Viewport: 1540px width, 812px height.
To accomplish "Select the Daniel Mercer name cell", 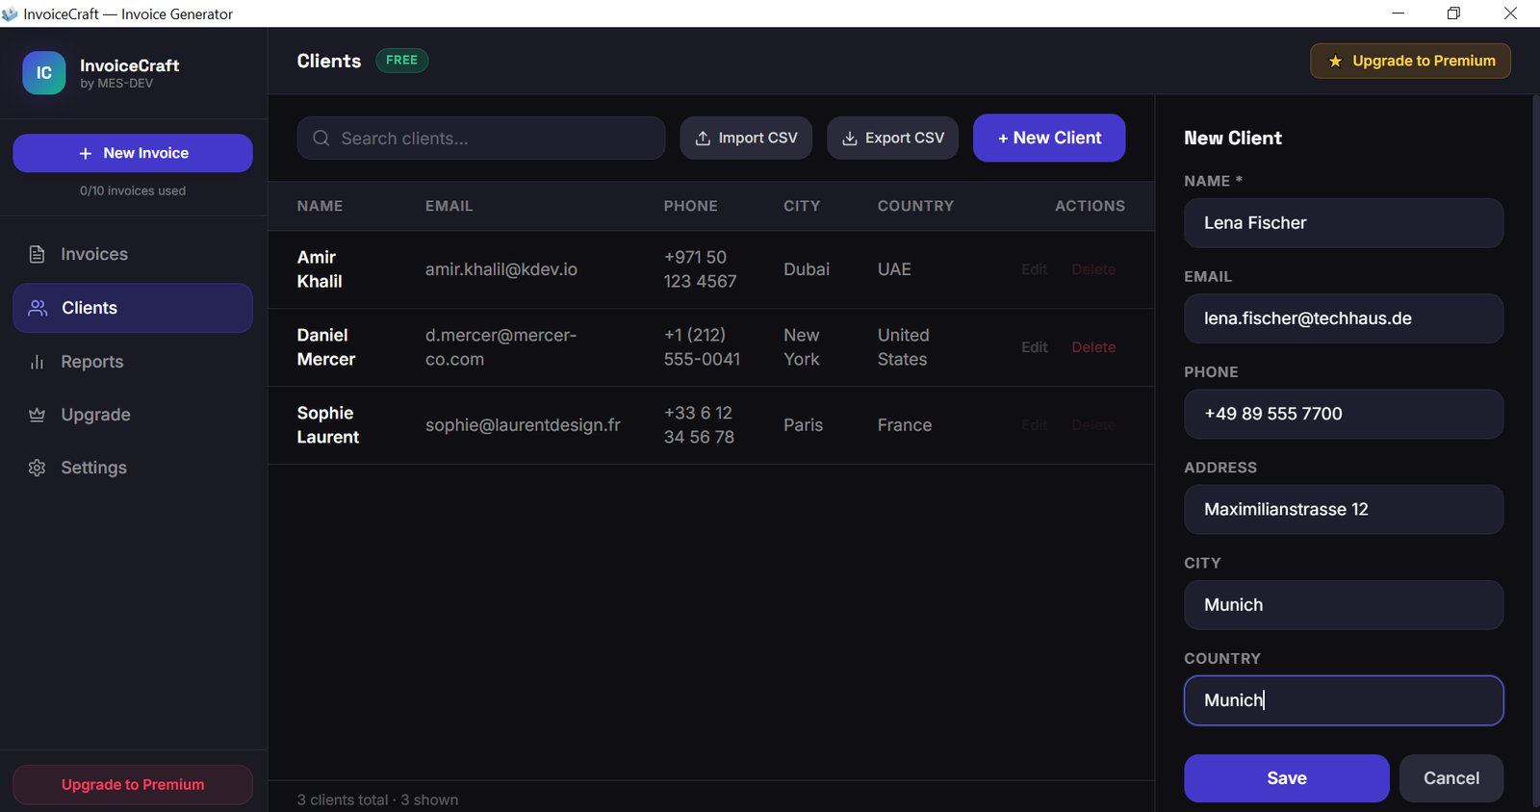I will pyautogui.click(x=326, y=347).
